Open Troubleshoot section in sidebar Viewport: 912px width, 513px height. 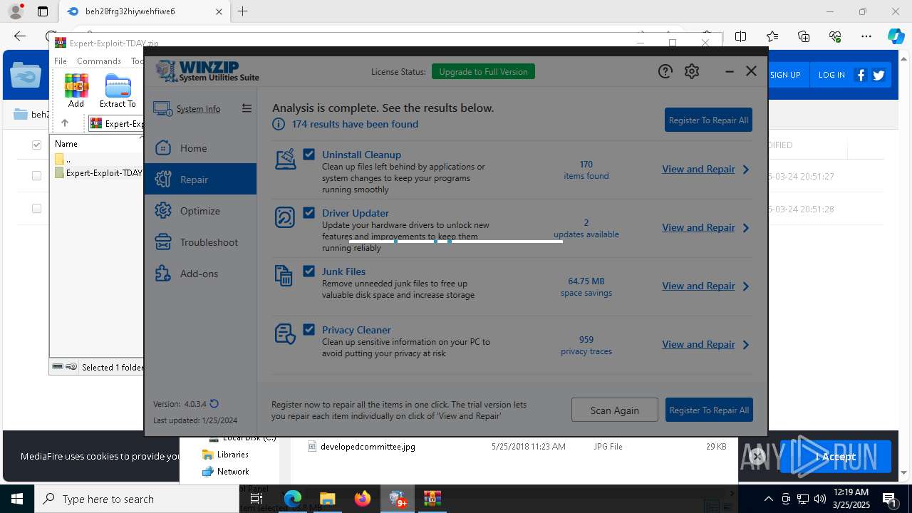tap(200, 242)
